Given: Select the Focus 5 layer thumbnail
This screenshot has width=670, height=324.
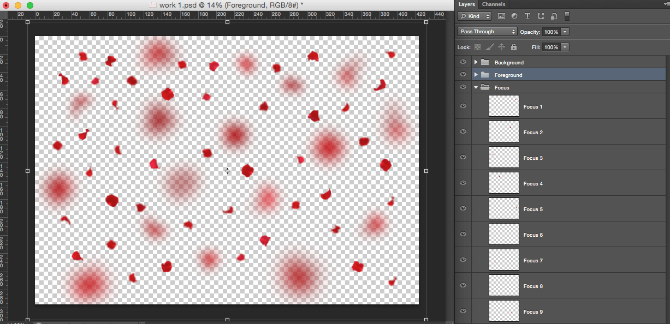Looking at the screenshot, I should (503, 209).
